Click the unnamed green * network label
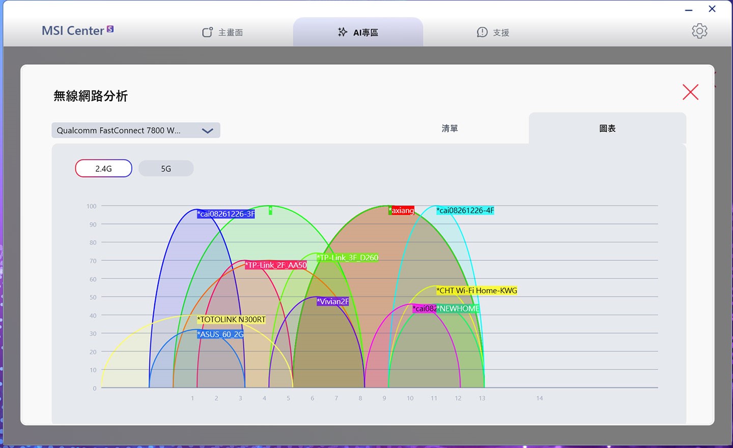The width and height of the screenshot is (733, 448). click(270, 210)
